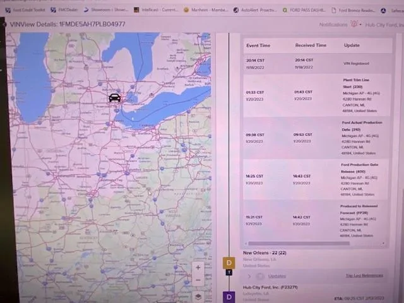Click the horizontal scrollbar under the events table
The width and height of the screenshot is (404, 303).
pyautogui.click(x=299, y=243)
